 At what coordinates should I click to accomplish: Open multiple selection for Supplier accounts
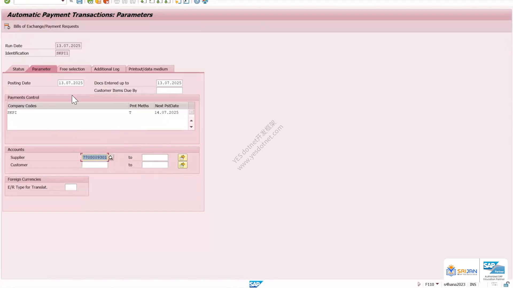(183, 157)
